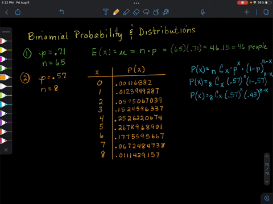
Task: Tap the 'n=65' green text
Action: [x=54, y=63]
